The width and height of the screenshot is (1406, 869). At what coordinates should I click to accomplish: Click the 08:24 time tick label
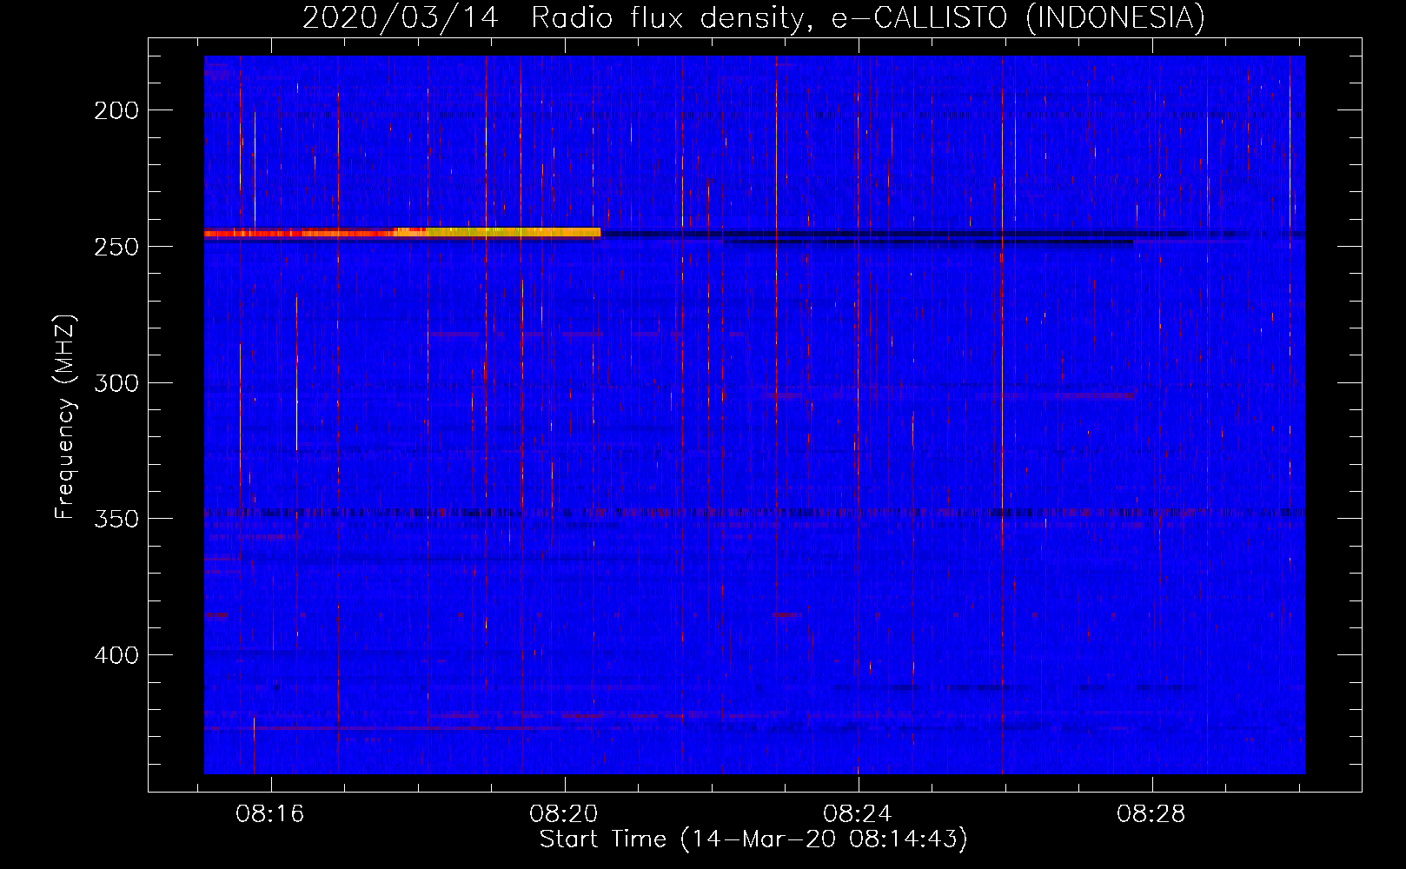click(858, 814)
